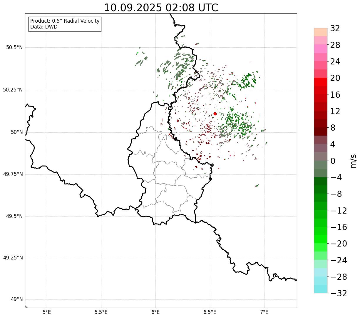Click the colorbar tick label −8
This screenshot has height=318, width=360.
point(336,194)
